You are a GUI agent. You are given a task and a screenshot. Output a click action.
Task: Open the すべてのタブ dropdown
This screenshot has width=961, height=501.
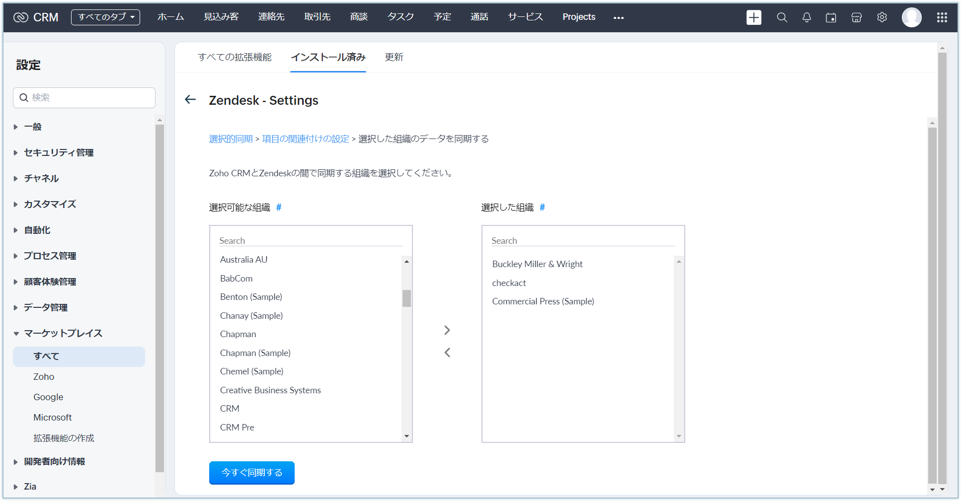[105, 17]
